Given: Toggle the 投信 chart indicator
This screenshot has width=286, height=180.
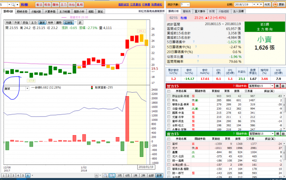Looking at the screenshot, I should tap(25, 23).
